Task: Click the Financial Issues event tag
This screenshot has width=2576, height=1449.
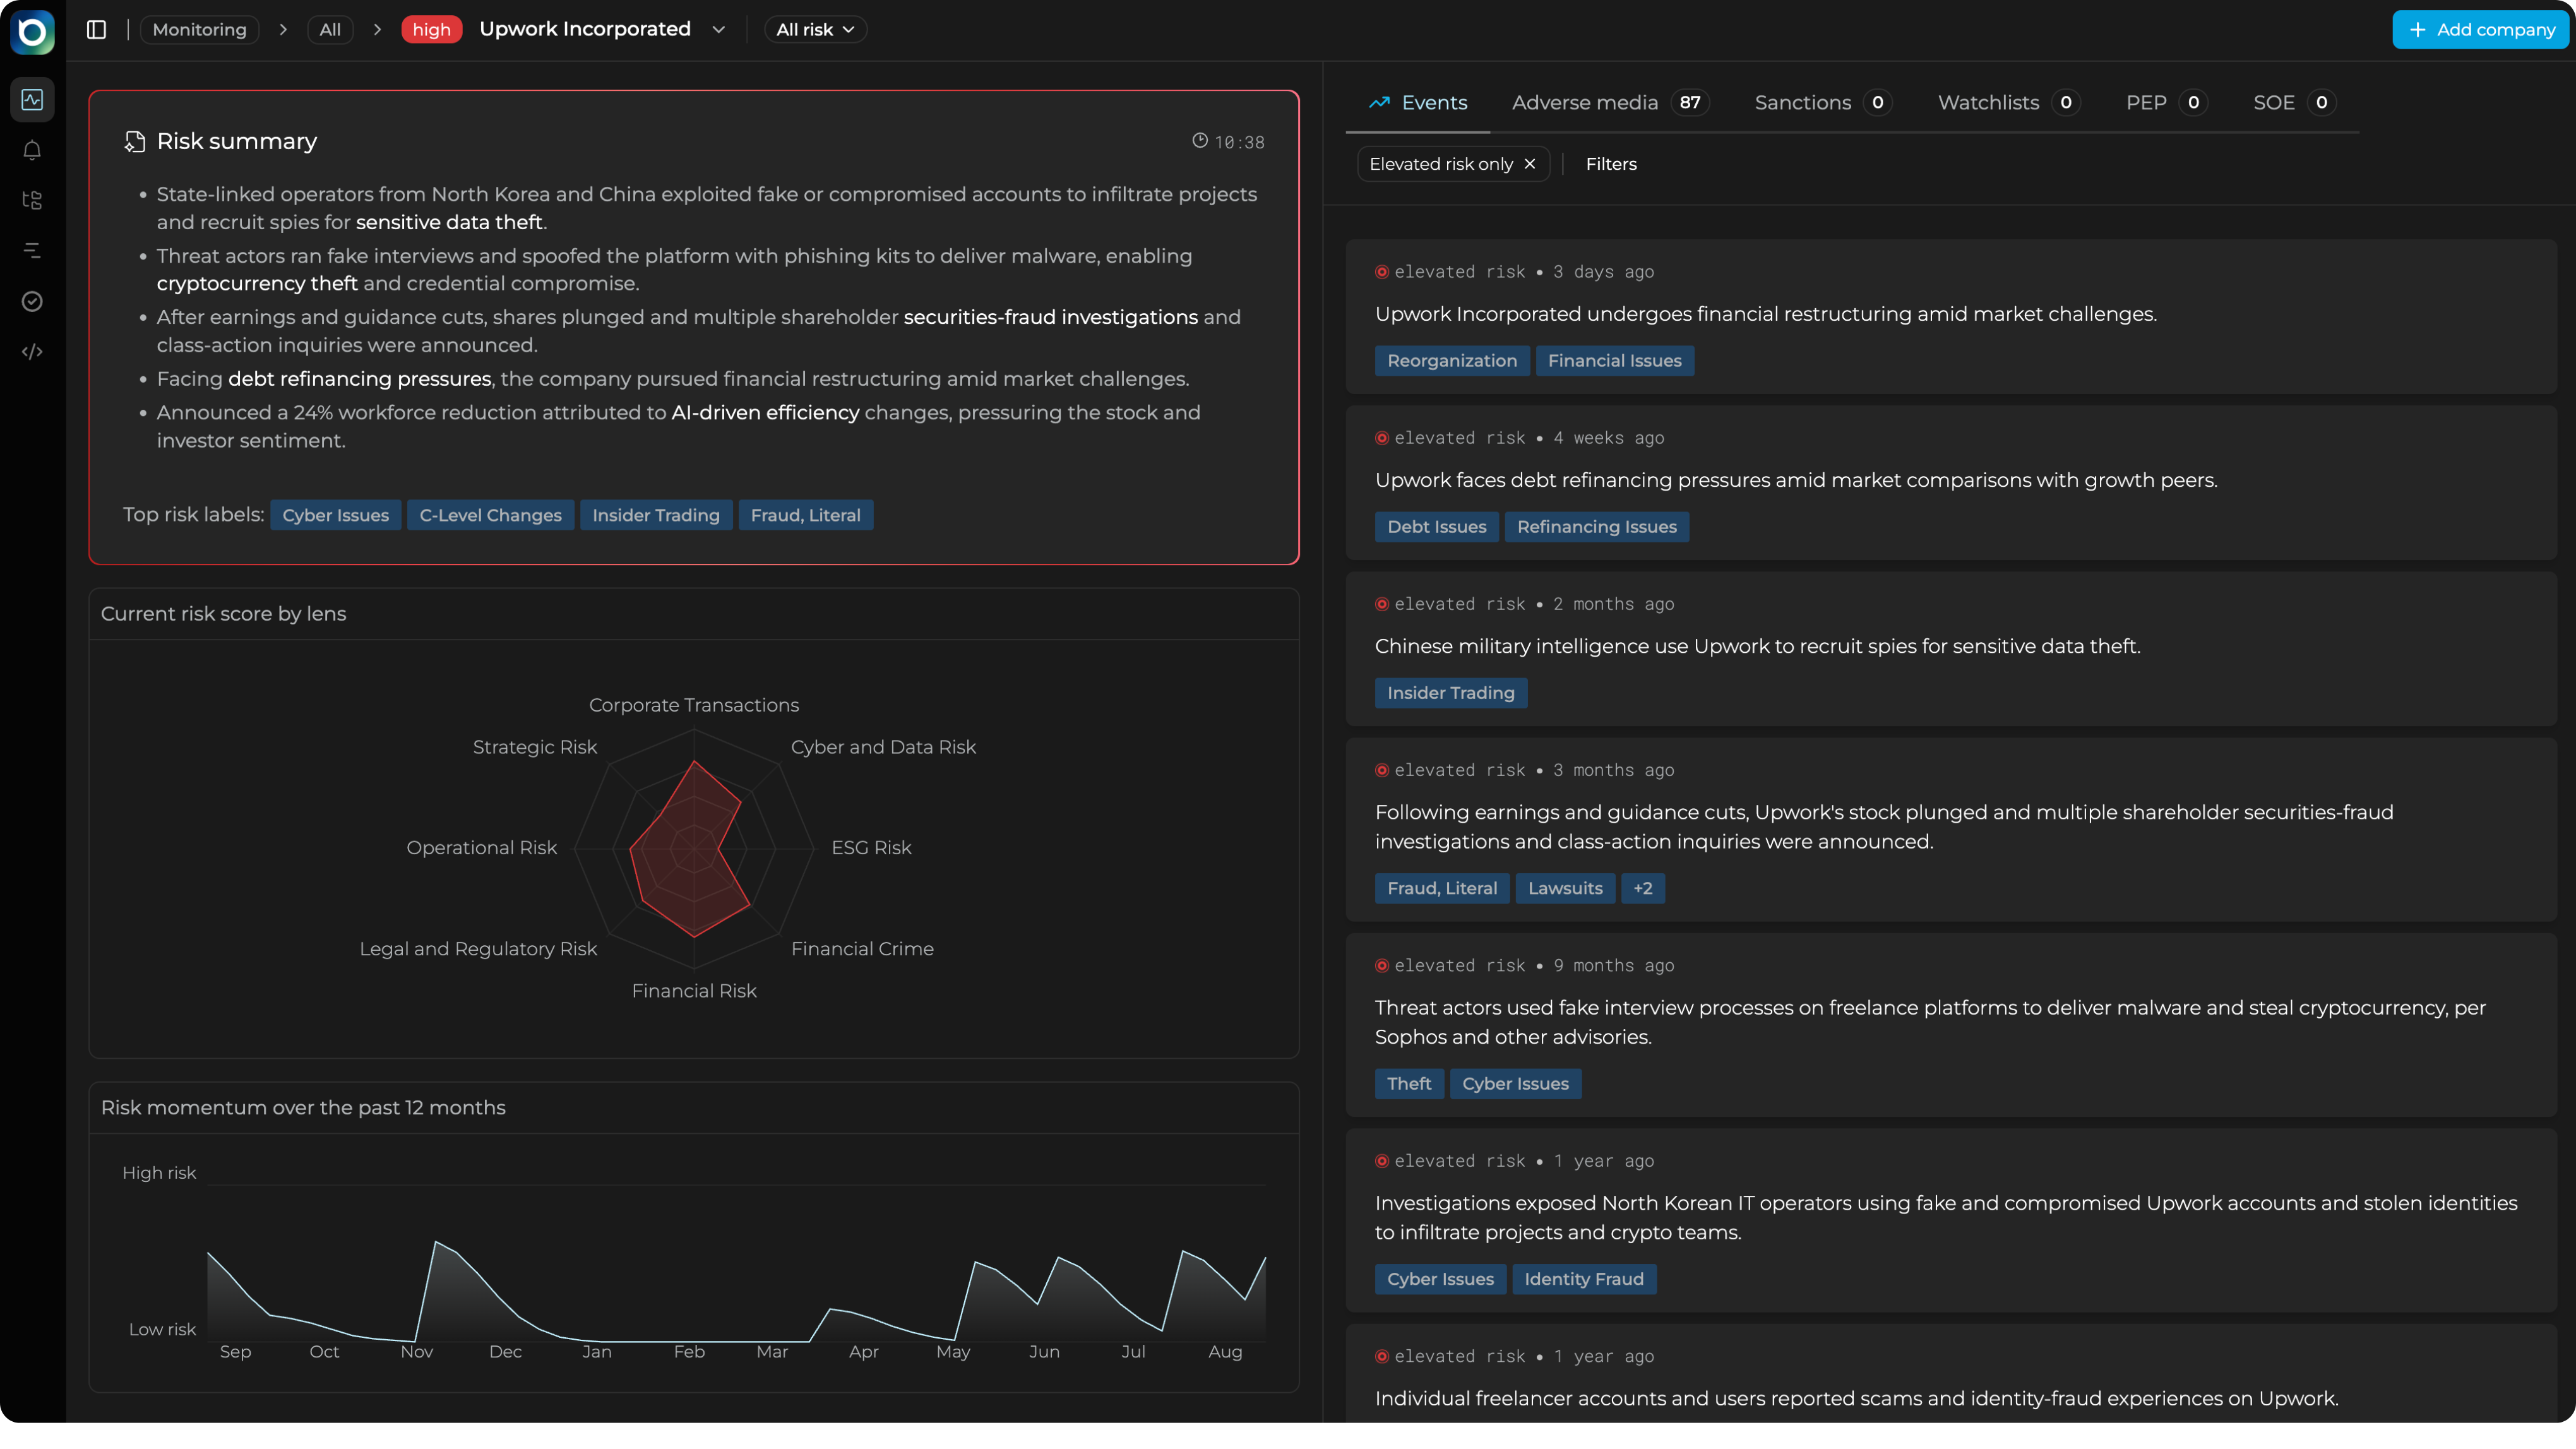Action: [1615, 361]
